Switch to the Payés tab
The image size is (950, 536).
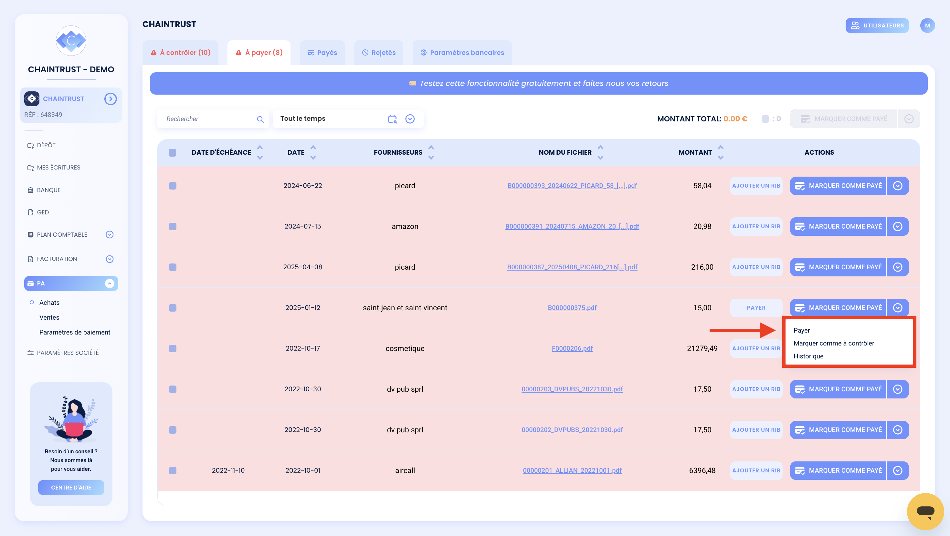[x=322, y=53]
